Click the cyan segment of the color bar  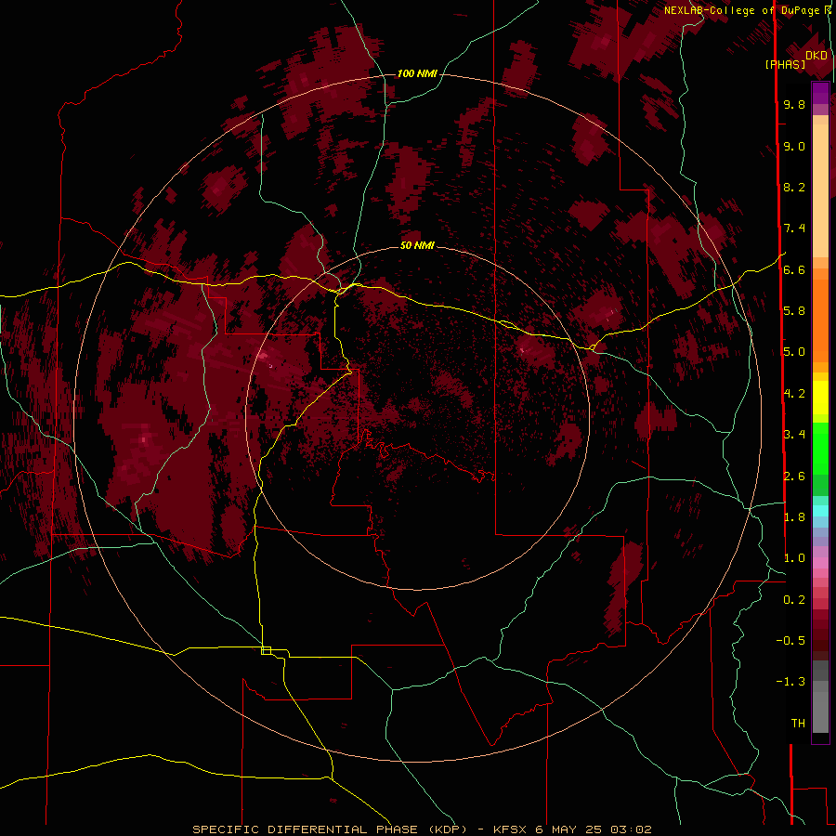coord(820,511)
